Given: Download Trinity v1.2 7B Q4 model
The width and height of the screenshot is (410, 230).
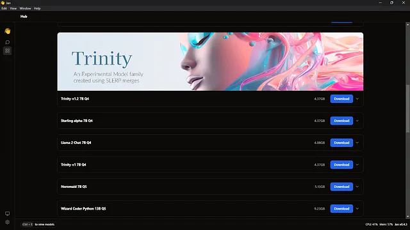Looking at the screenshot, I should [x=341, y=99].
